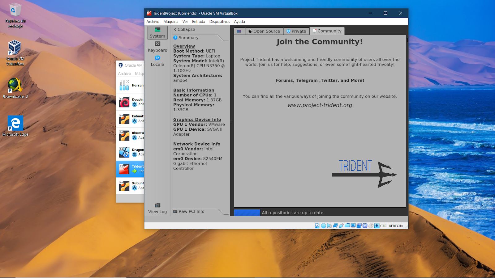Open the Locale settings page
Viewport: 495px width, 278px height.
(x=157, y=61)
